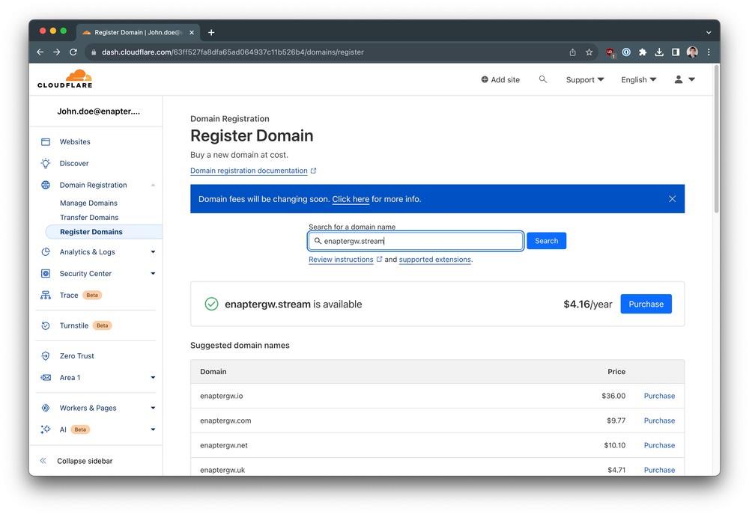
Task: Select the Register Domain browser tab
Action: (x=133, y=32)
